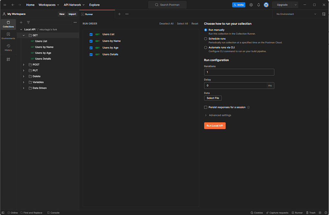Open user avatar profile icon

coord(266,5)
